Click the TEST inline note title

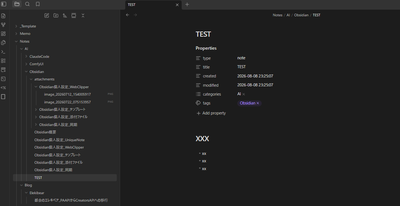[x=203, y=34]
